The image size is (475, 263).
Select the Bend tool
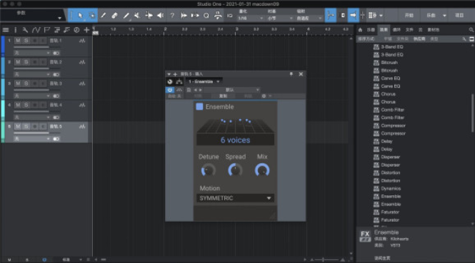coord(149,16)
